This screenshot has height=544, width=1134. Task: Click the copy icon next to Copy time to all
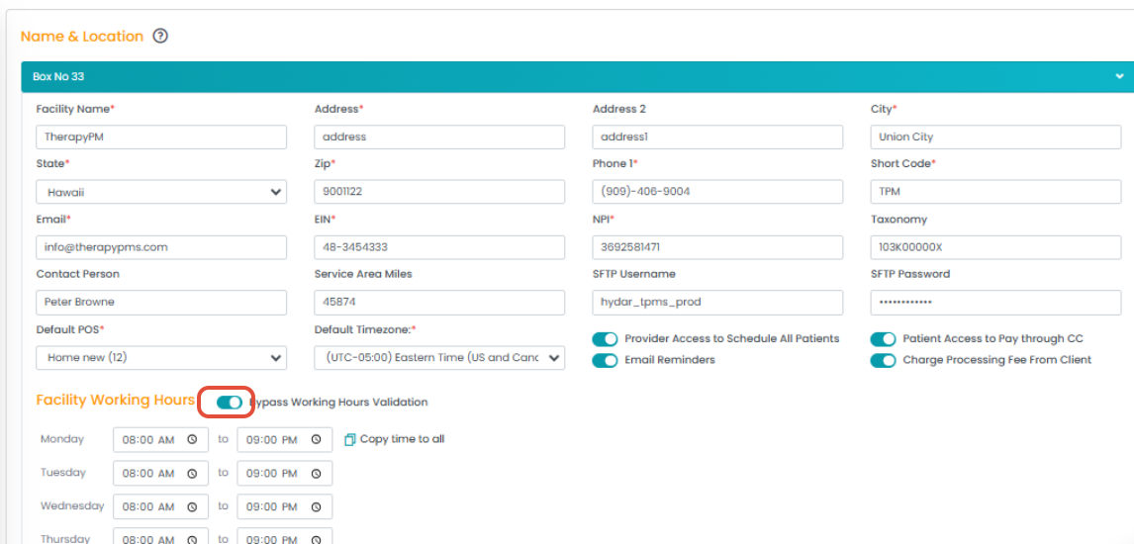click(349, 439)
